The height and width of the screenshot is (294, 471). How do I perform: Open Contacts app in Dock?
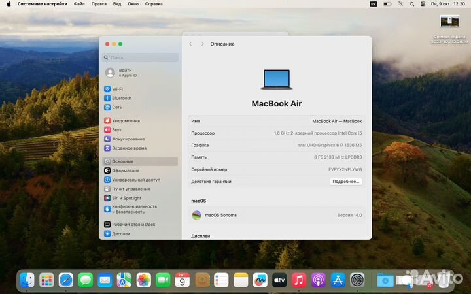(202, 280)
